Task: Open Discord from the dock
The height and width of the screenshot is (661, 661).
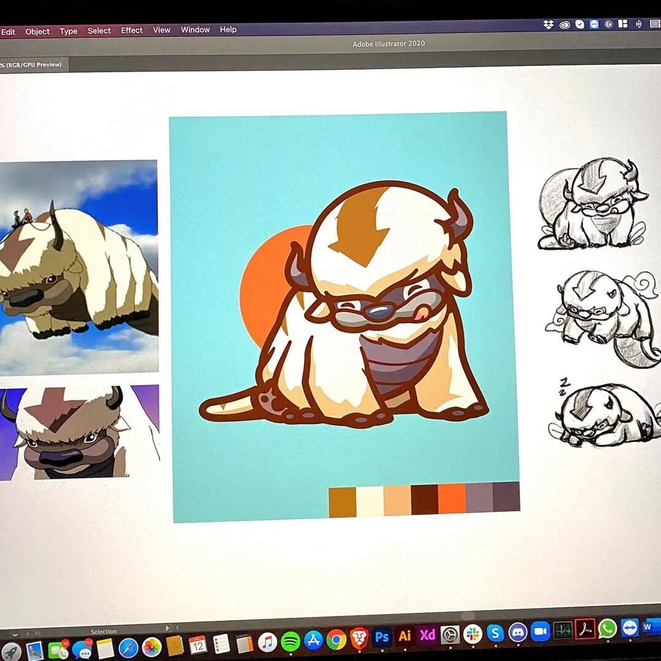Action: tap(518, 632)
